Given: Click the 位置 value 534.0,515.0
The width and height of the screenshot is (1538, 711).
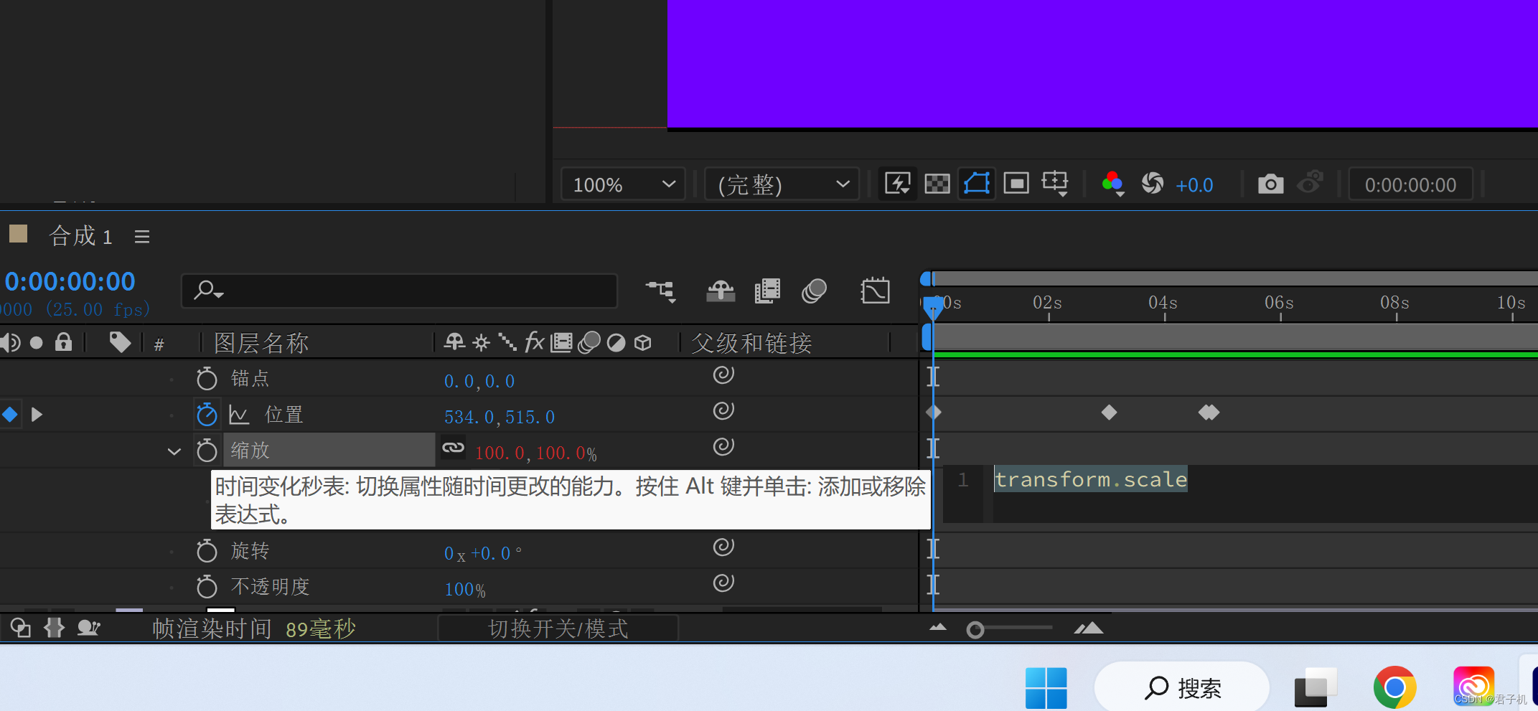Looking at the screenshot, I should point(500,417).
